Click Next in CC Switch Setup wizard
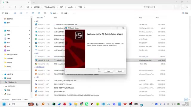Viewport: 191px width, 107px height. pos(109,71)
